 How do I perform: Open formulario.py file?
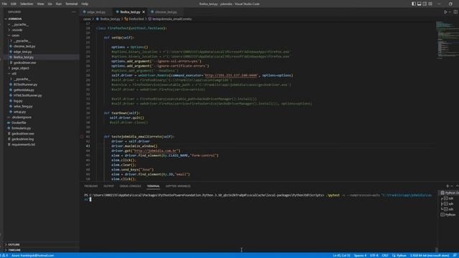[21, 128]
